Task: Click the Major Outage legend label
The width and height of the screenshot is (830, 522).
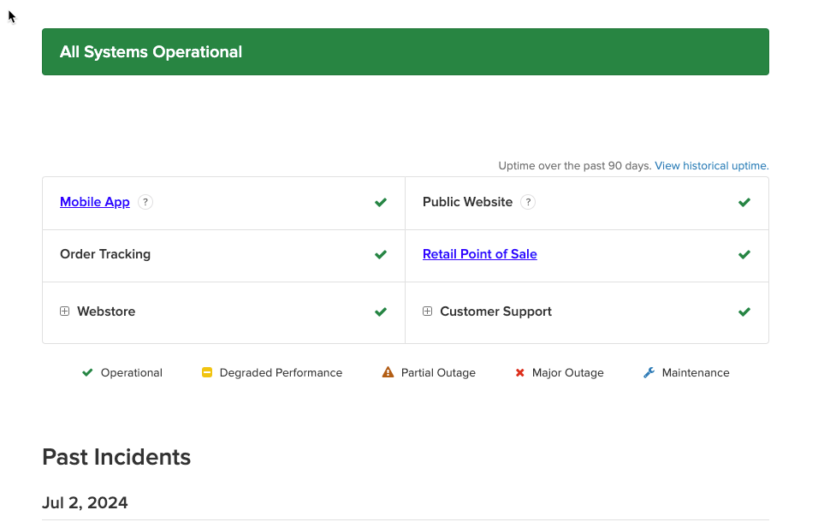Action: pos(568,373)
